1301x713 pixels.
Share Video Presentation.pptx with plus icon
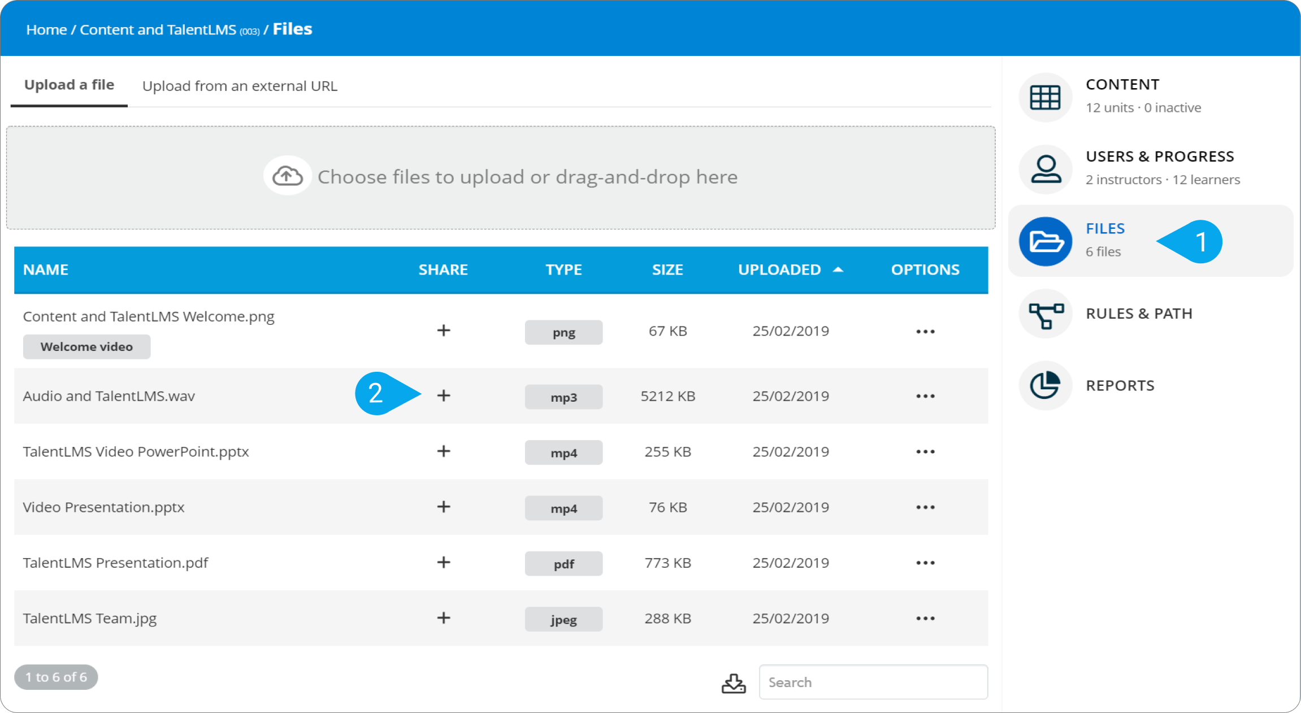click(x=444, y=507)
